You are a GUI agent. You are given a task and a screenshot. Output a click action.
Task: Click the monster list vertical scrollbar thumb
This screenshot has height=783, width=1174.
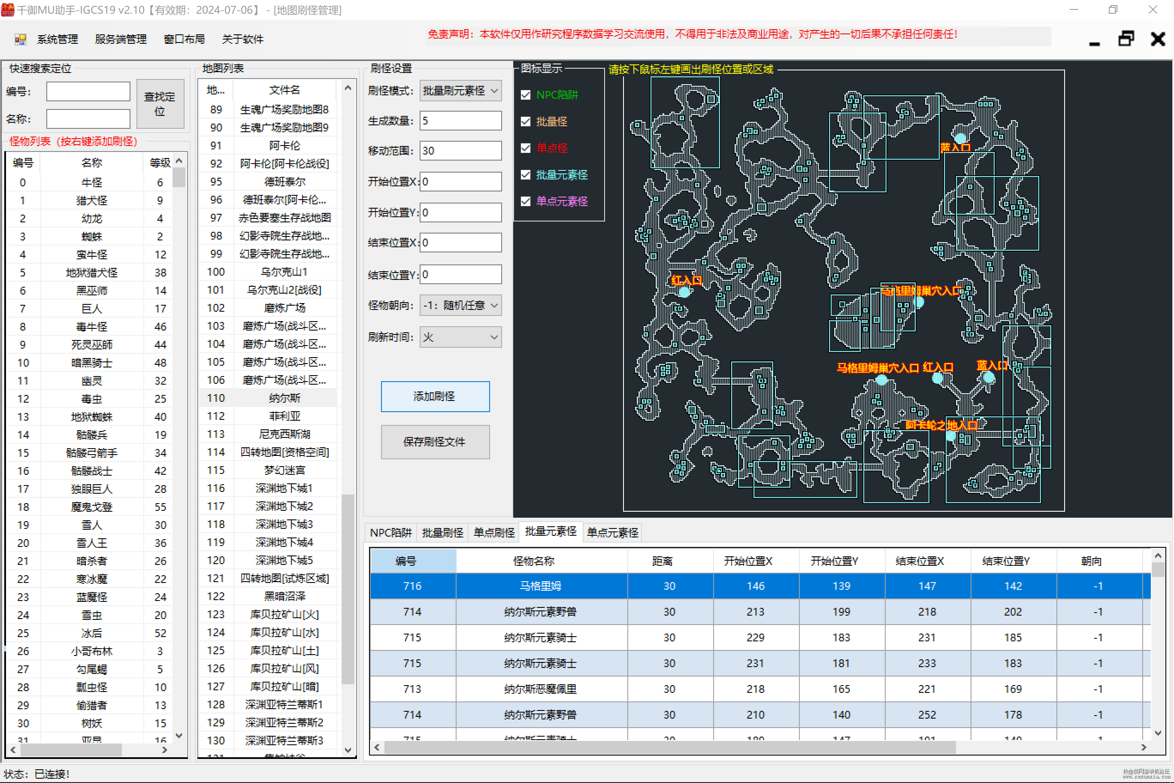point(179,177)
